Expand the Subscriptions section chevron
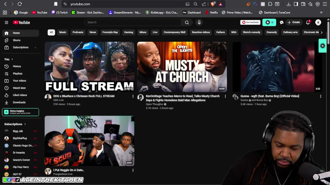 (x=25, y=124)
